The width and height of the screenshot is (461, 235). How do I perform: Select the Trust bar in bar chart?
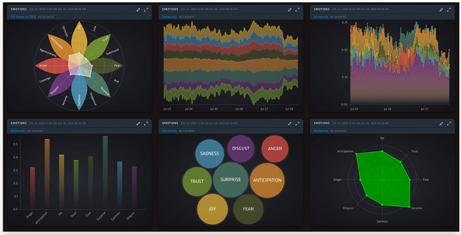click(x=76, y=184)
